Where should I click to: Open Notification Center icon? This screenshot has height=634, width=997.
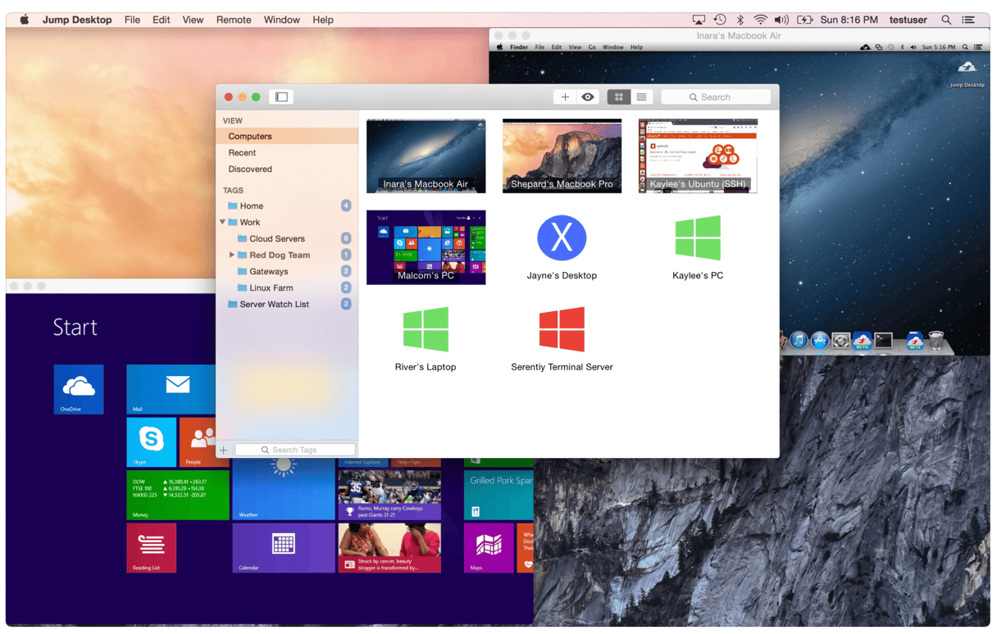point(968,20)
